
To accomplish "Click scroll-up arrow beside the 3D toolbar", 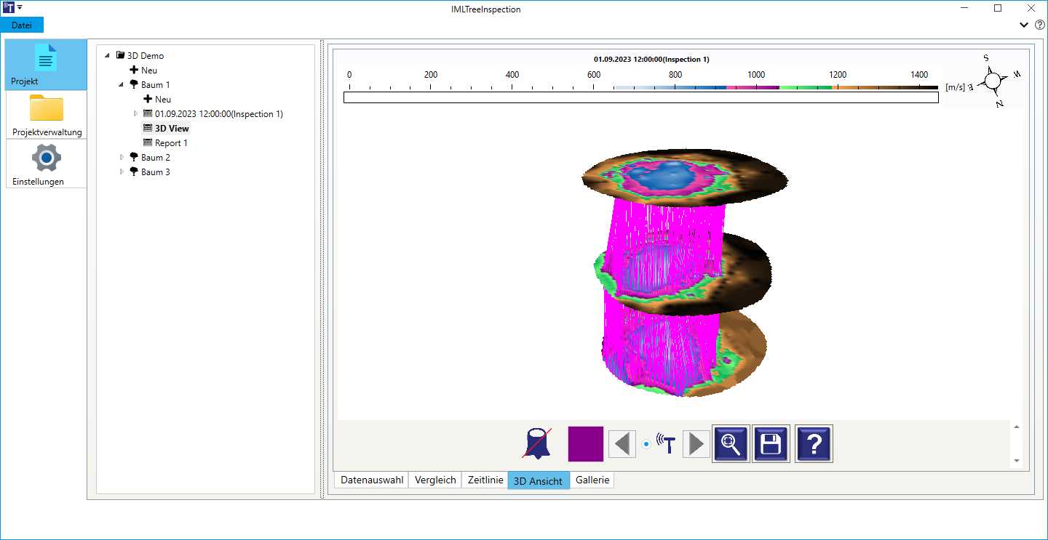I will pyautogui.click(x=1017, y=427).
